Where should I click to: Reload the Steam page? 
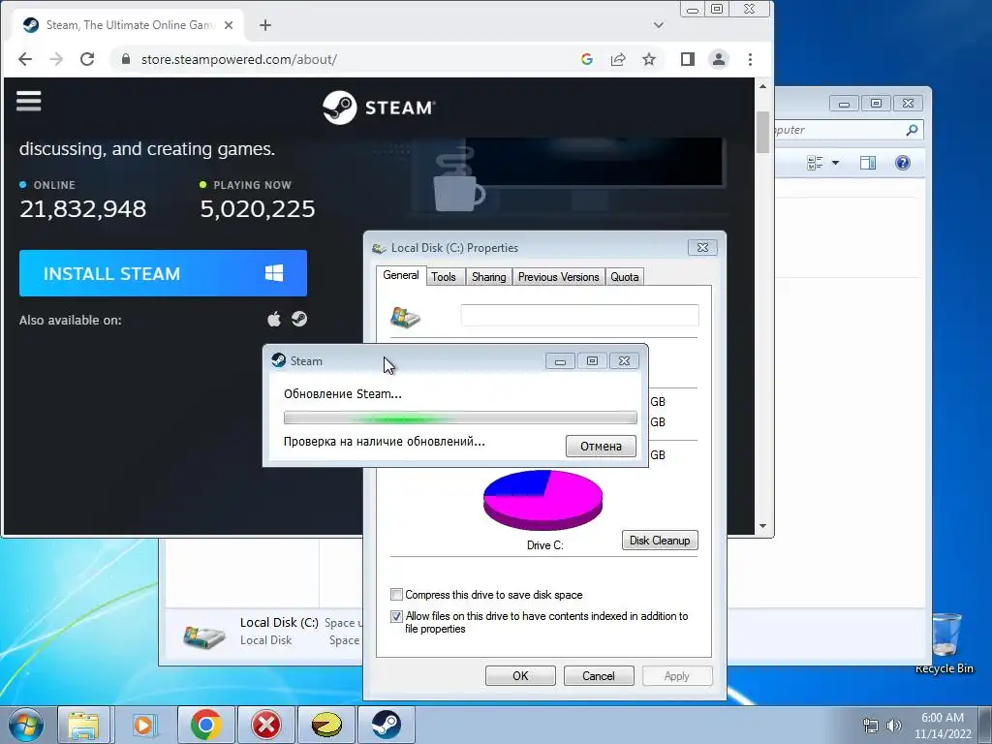[87, 59]
